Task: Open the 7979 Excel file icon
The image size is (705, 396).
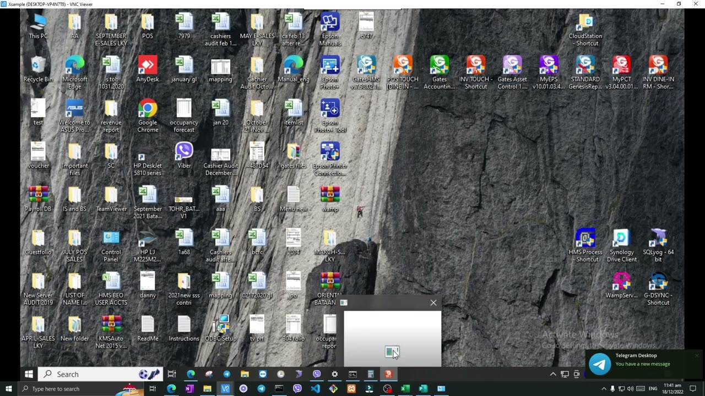Action: coord(184,26)
